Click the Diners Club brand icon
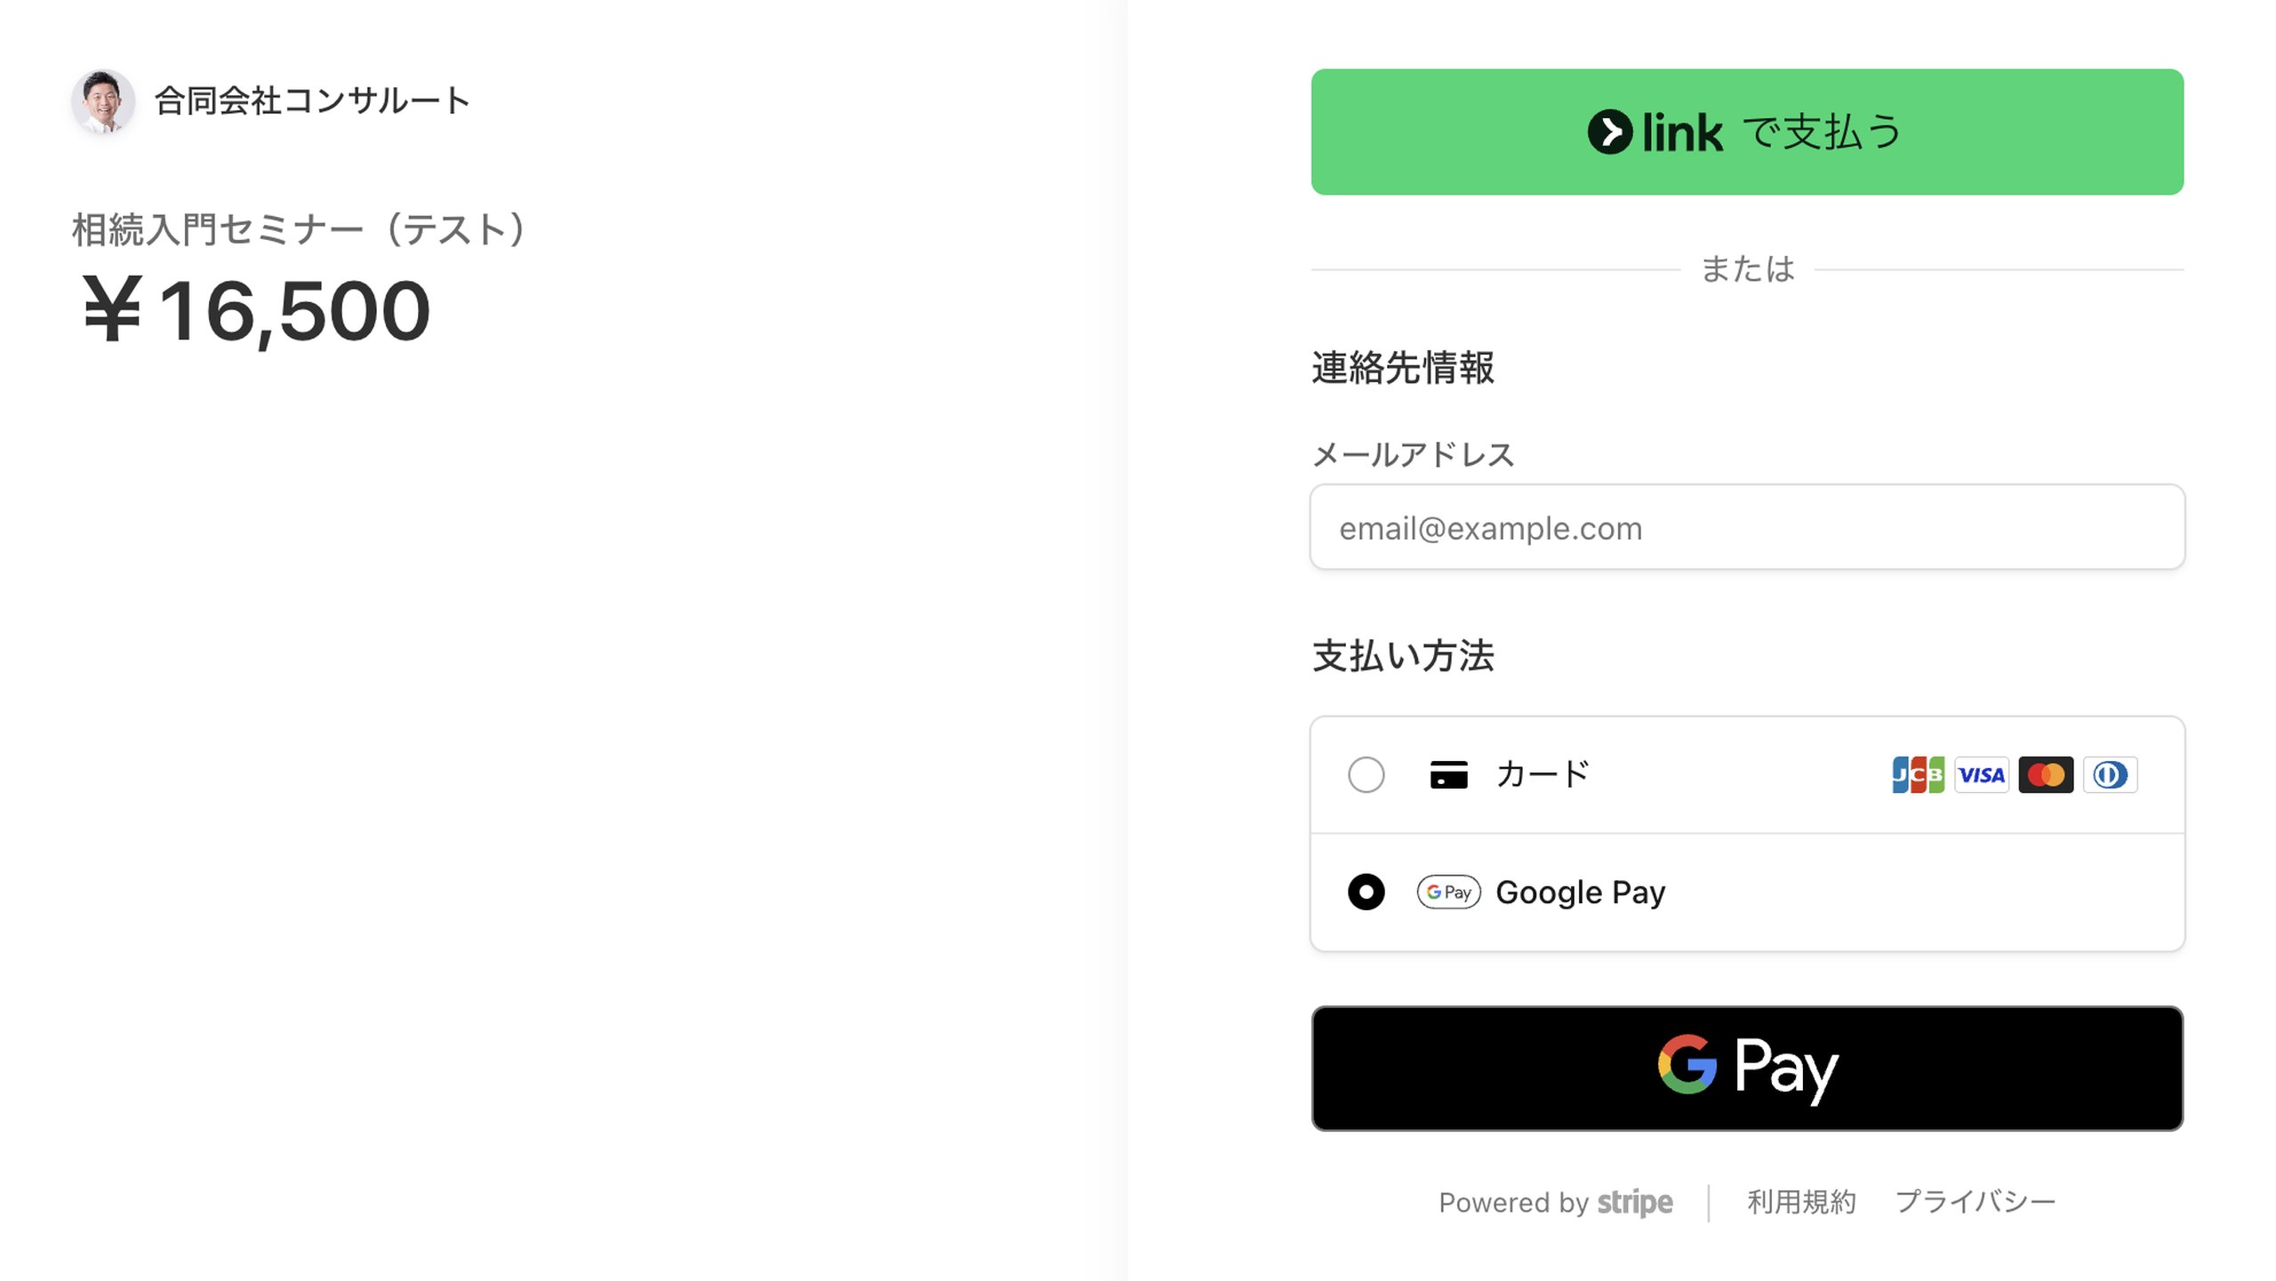Image resolution: width=2276 pixels, height=1281 pixels. click(2110, 774)
